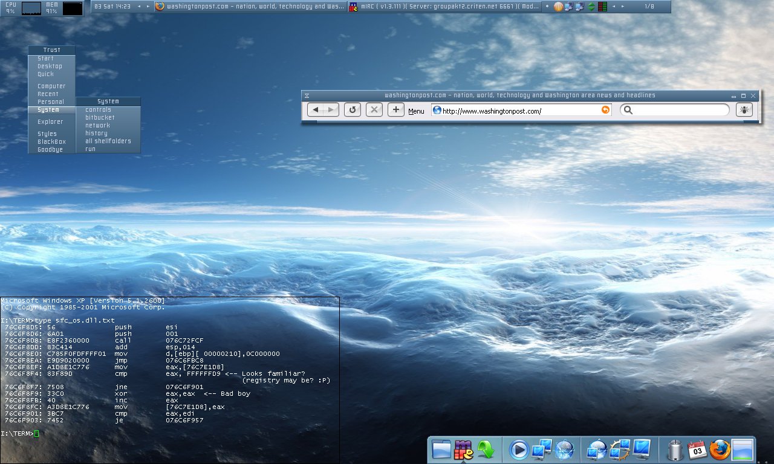Choose run in System submenu
The image size is (774, 464).
pyautogui.click(x=108, y=149)
